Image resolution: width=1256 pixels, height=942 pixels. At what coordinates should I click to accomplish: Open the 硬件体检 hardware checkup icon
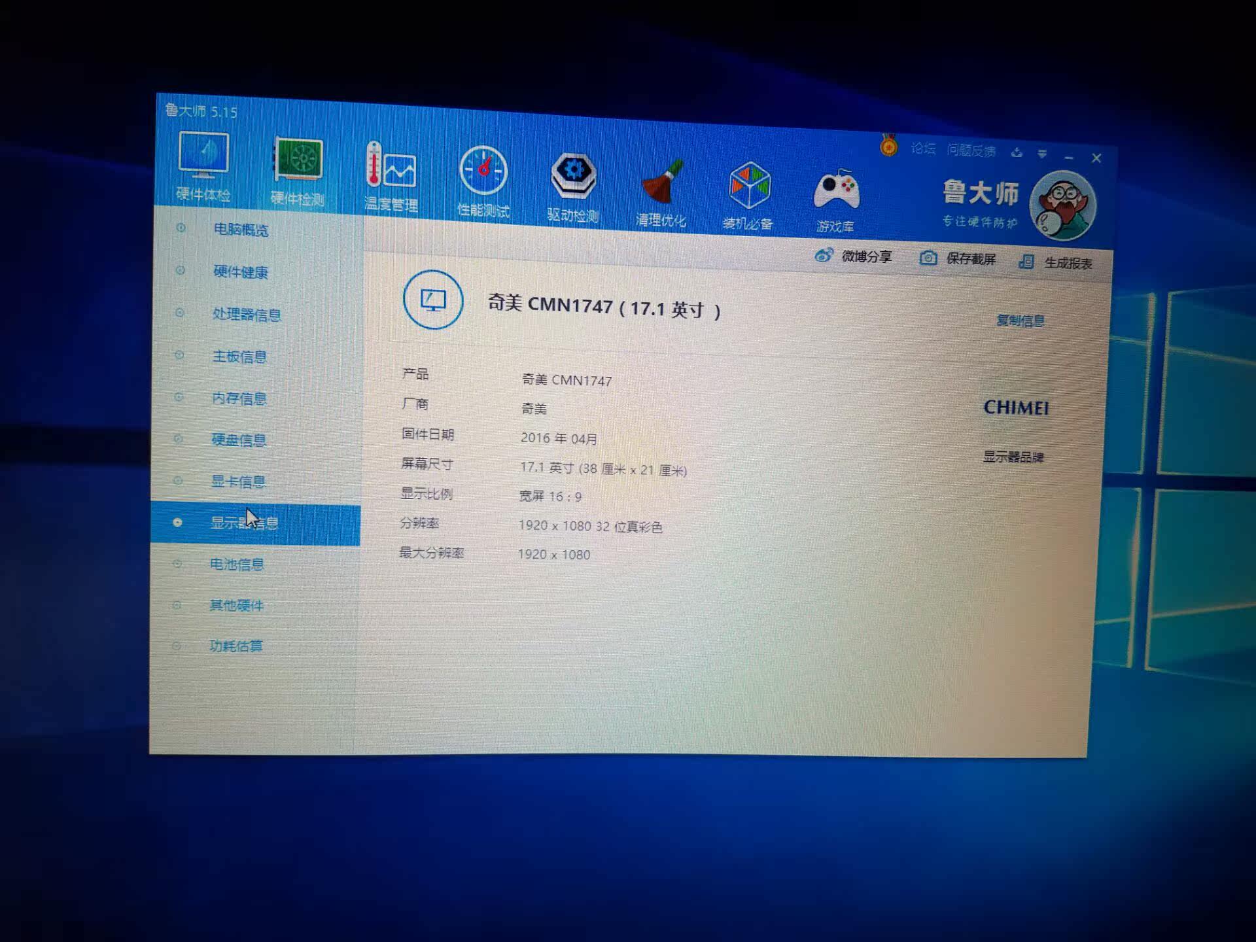coord(203,157)
